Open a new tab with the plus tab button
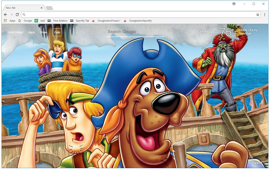This screenshot has height=169, width=270. (49, 8)
